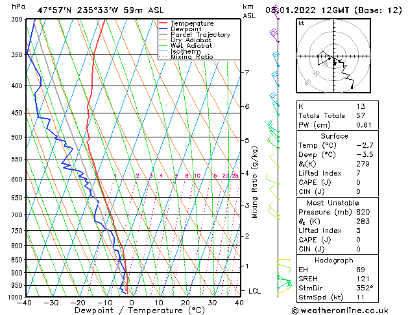Click the Wet Adiabat legend entry
The width and height of the screenshot is (408, 315).
pos(191,45)
